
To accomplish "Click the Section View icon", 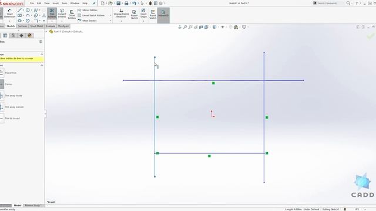I will click(201, 27).
